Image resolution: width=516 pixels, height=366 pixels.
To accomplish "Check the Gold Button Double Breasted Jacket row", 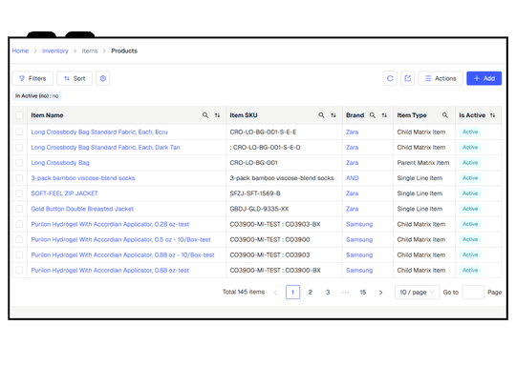I will [x=19, y=209].
